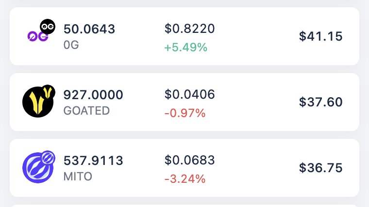The height and width of the screenshot is (207, 369).
Task: Click the GOATED token logo icon
Action: (37, 102)
